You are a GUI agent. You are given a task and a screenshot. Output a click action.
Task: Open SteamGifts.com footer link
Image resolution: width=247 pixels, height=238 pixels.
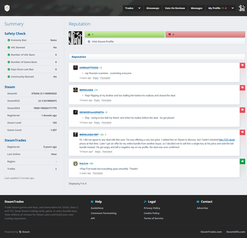point(236,232)
